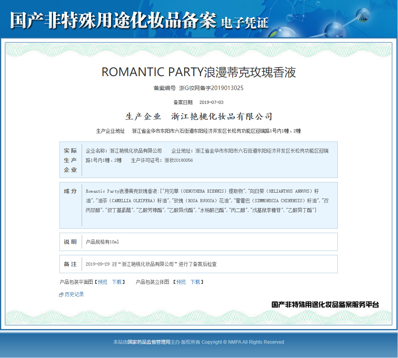
Task: Download the 产品包装立体图 image
Action: [x=195, y=282]
